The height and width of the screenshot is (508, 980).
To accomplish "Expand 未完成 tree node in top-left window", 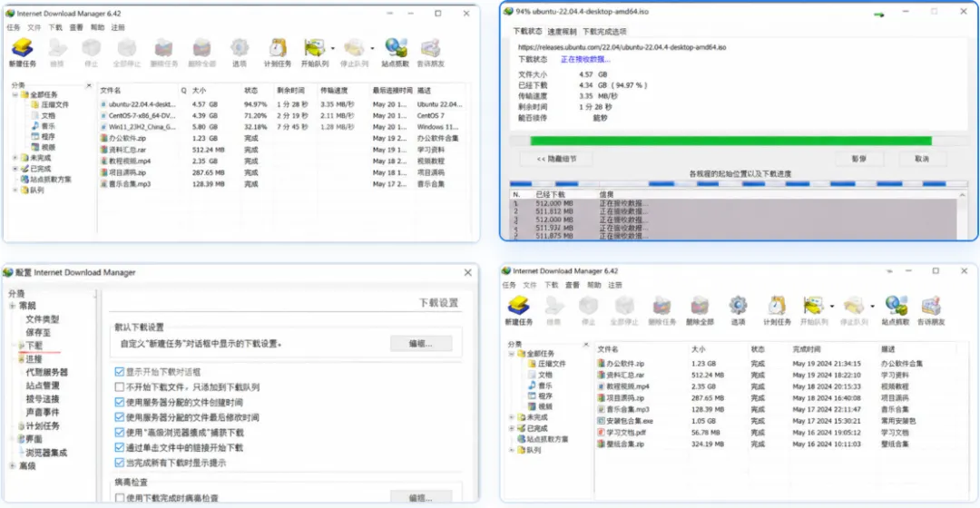I will 15,158.
